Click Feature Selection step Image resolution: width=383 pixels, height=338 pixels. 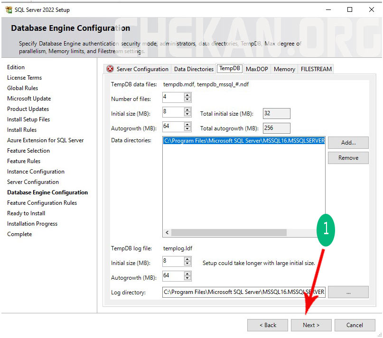pyautogui.click(x=28, y=151)
